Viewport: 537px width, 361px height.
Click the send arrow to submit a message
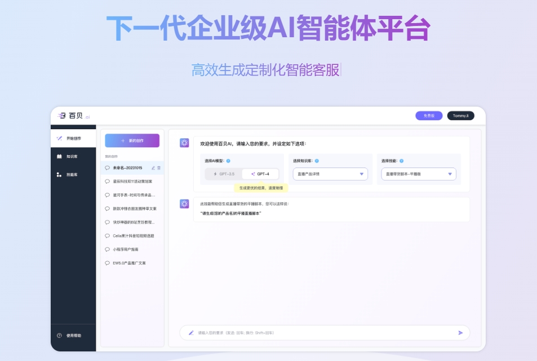pos(461,333)
